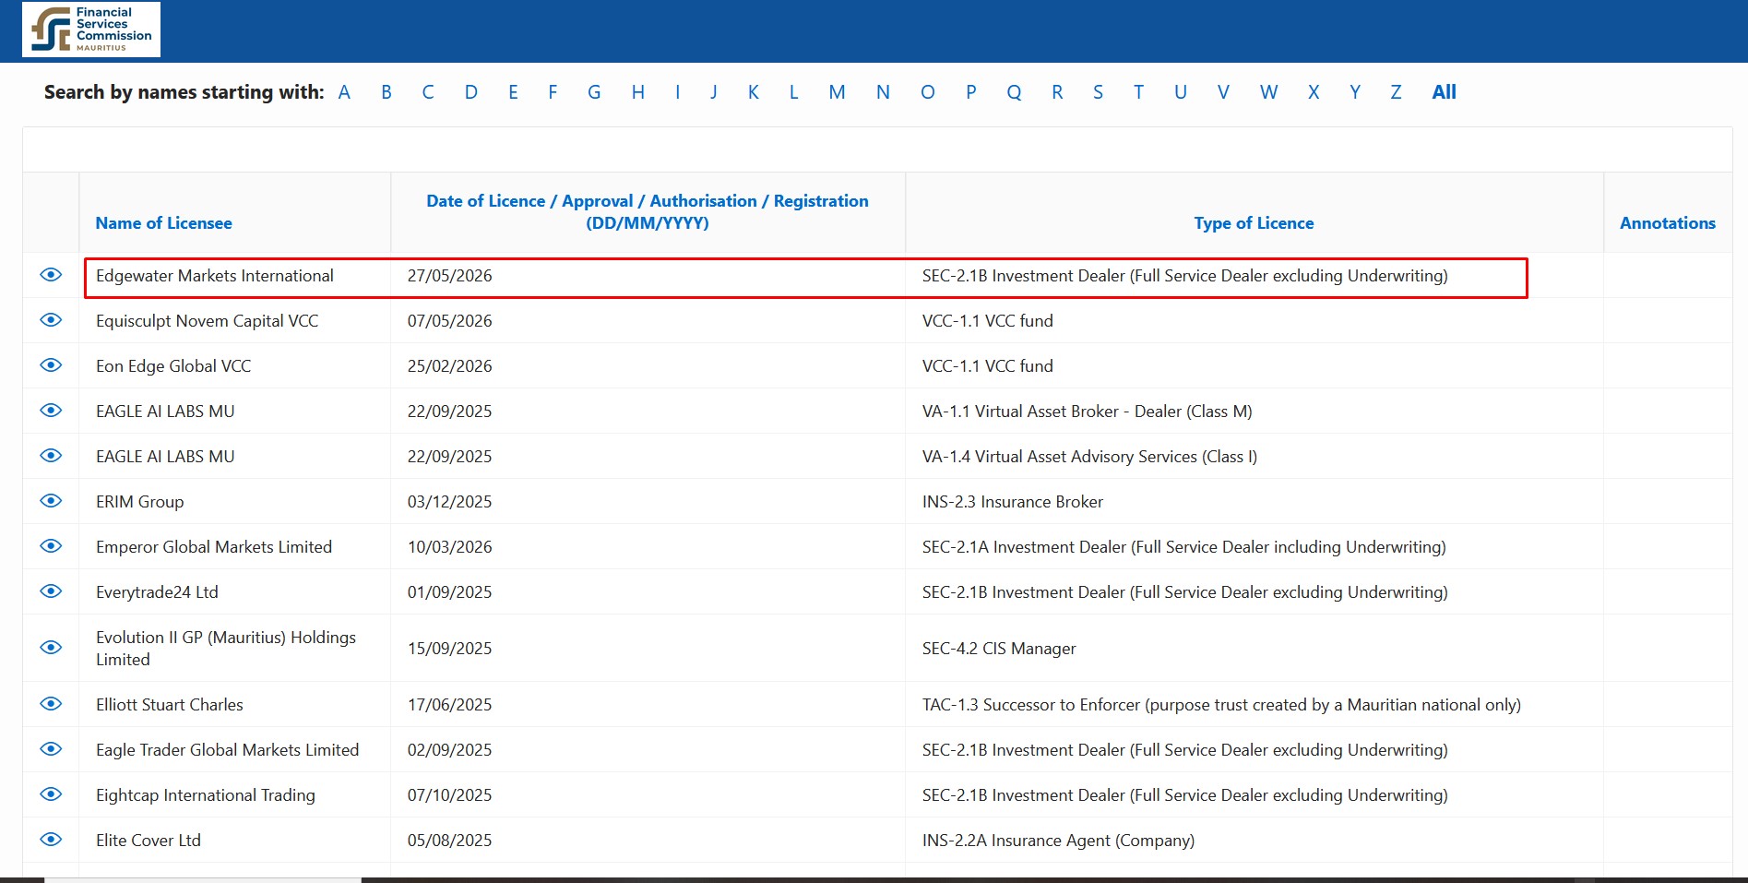This screenshot has width=1748, height=883.
Task: Filter names starting with letter E
Action: coord(513,92)
